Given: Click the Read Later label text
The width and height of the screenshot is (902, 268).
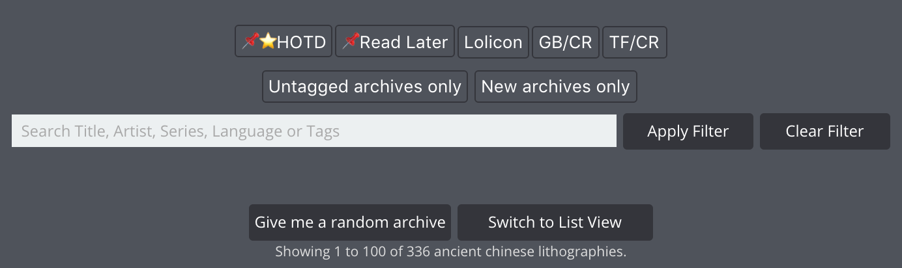Looking at the screenshot, I should coord(403,42).
